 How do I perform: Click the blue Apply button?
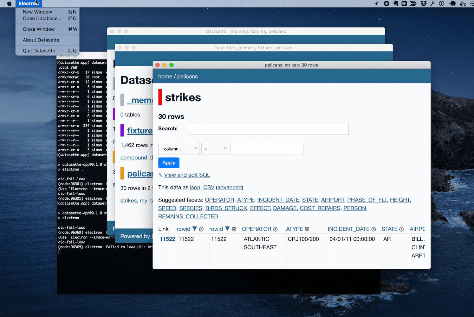(169, 163)
